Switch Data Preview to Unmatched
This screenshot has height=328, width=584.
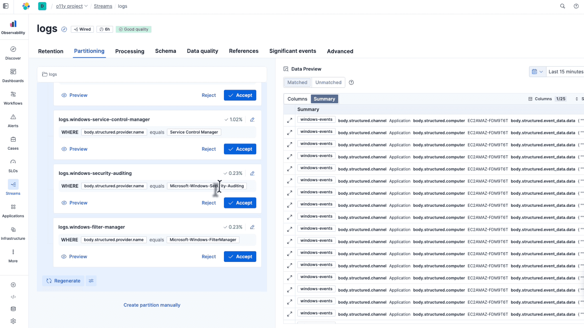tap(328, 82)
